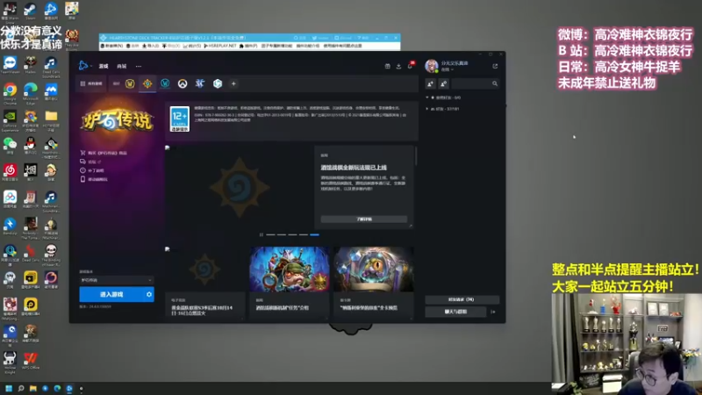The image size is (702, 395).
Task: Expand the favorite friends group
Action: point(443,97)
